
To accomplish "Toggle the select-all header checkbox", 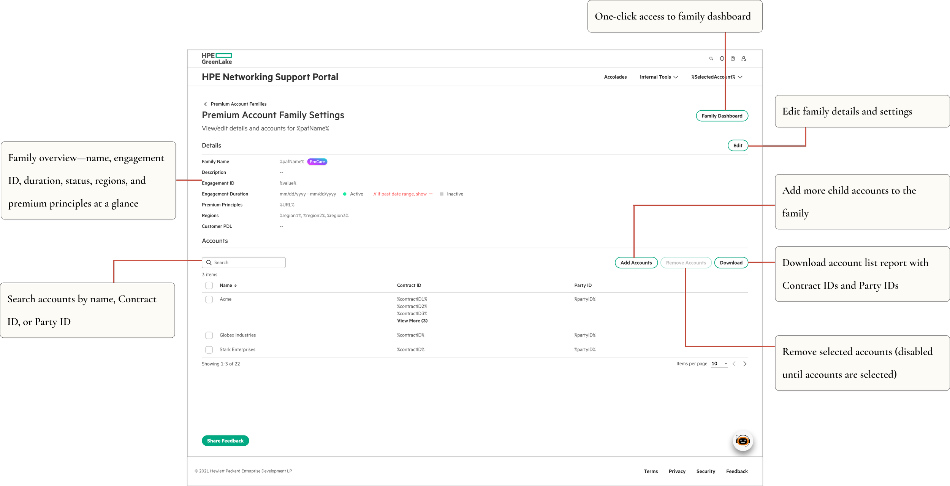I will pos(209,286).
